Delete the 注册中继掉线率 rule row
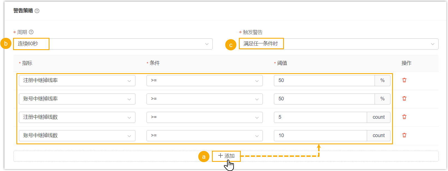This screenshot has width=448, height=171. click(x=404, y=80)
